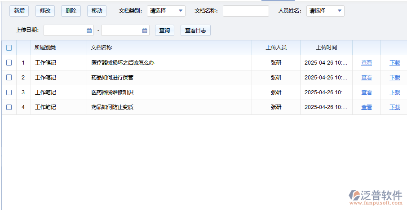Toggle the select-all header checkbox

[x=9, y=48]
